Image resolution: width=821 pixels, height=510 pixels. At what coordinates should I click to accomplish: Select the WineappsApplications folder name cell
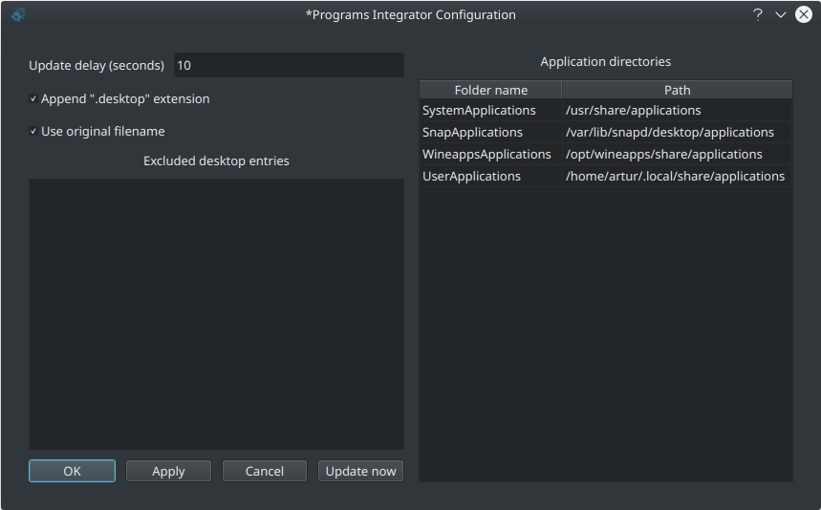coord(490,155)
